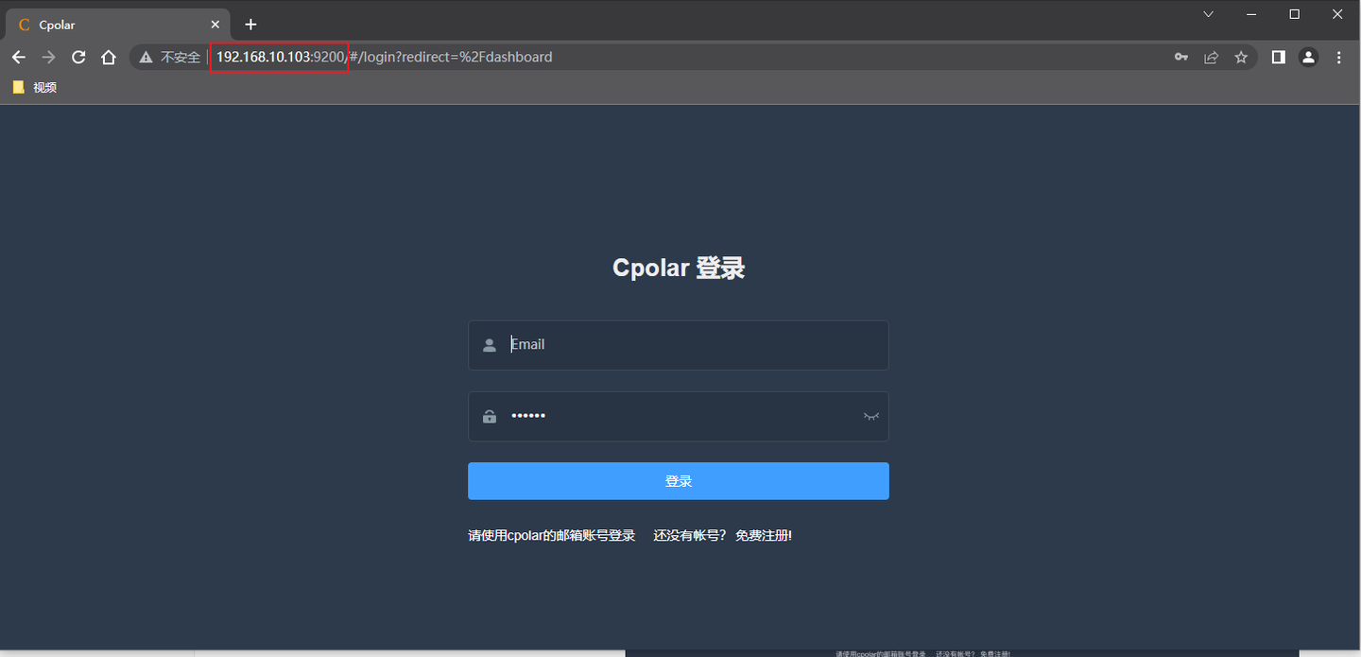Click the Cpolar 登录 heading
Image resolution: width=1361 pixels, height=657 pixels.
point(679,268)
